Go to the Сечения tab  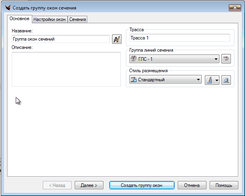pos(77,19)
